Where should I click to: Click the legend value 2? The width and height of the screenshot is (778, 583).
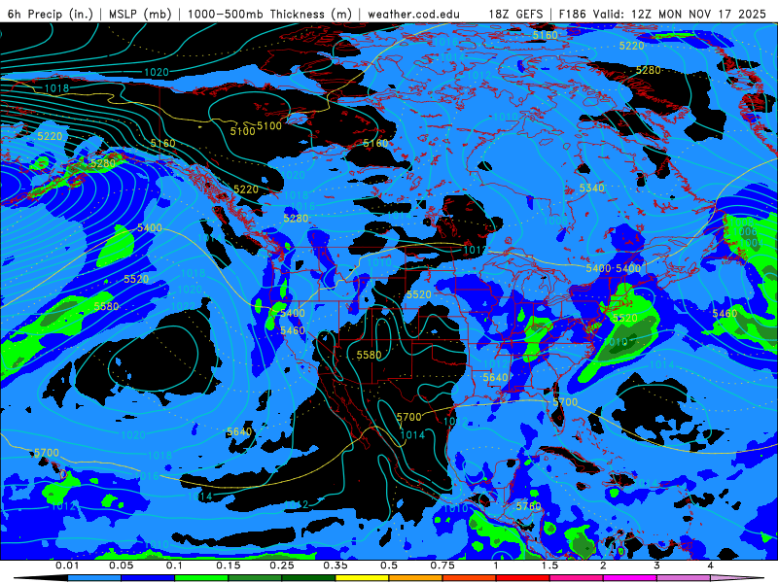[x=603, y=566]
